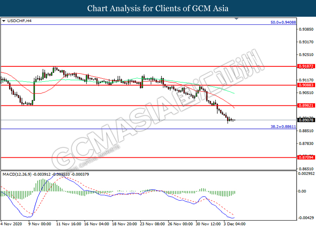Click the 26 Nov 00:00 time label
Viewport: 316px width, 226px height.
point(180,224)
